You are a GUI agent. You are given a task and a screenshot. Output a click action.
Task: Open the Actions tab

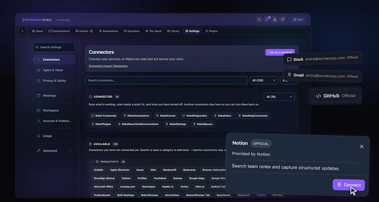pos(84,31)
